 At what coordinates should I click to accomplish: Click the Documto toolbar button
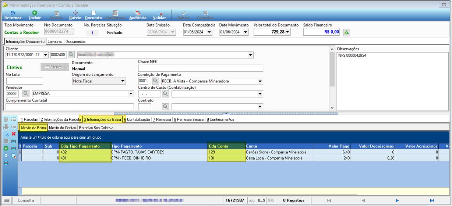[x=93, y=15]
